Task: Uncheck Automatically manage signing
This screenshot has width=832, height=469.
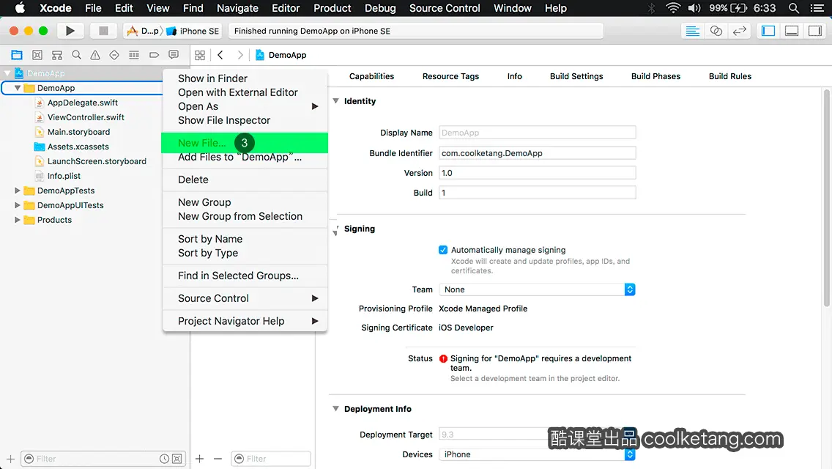Action: 443,250
